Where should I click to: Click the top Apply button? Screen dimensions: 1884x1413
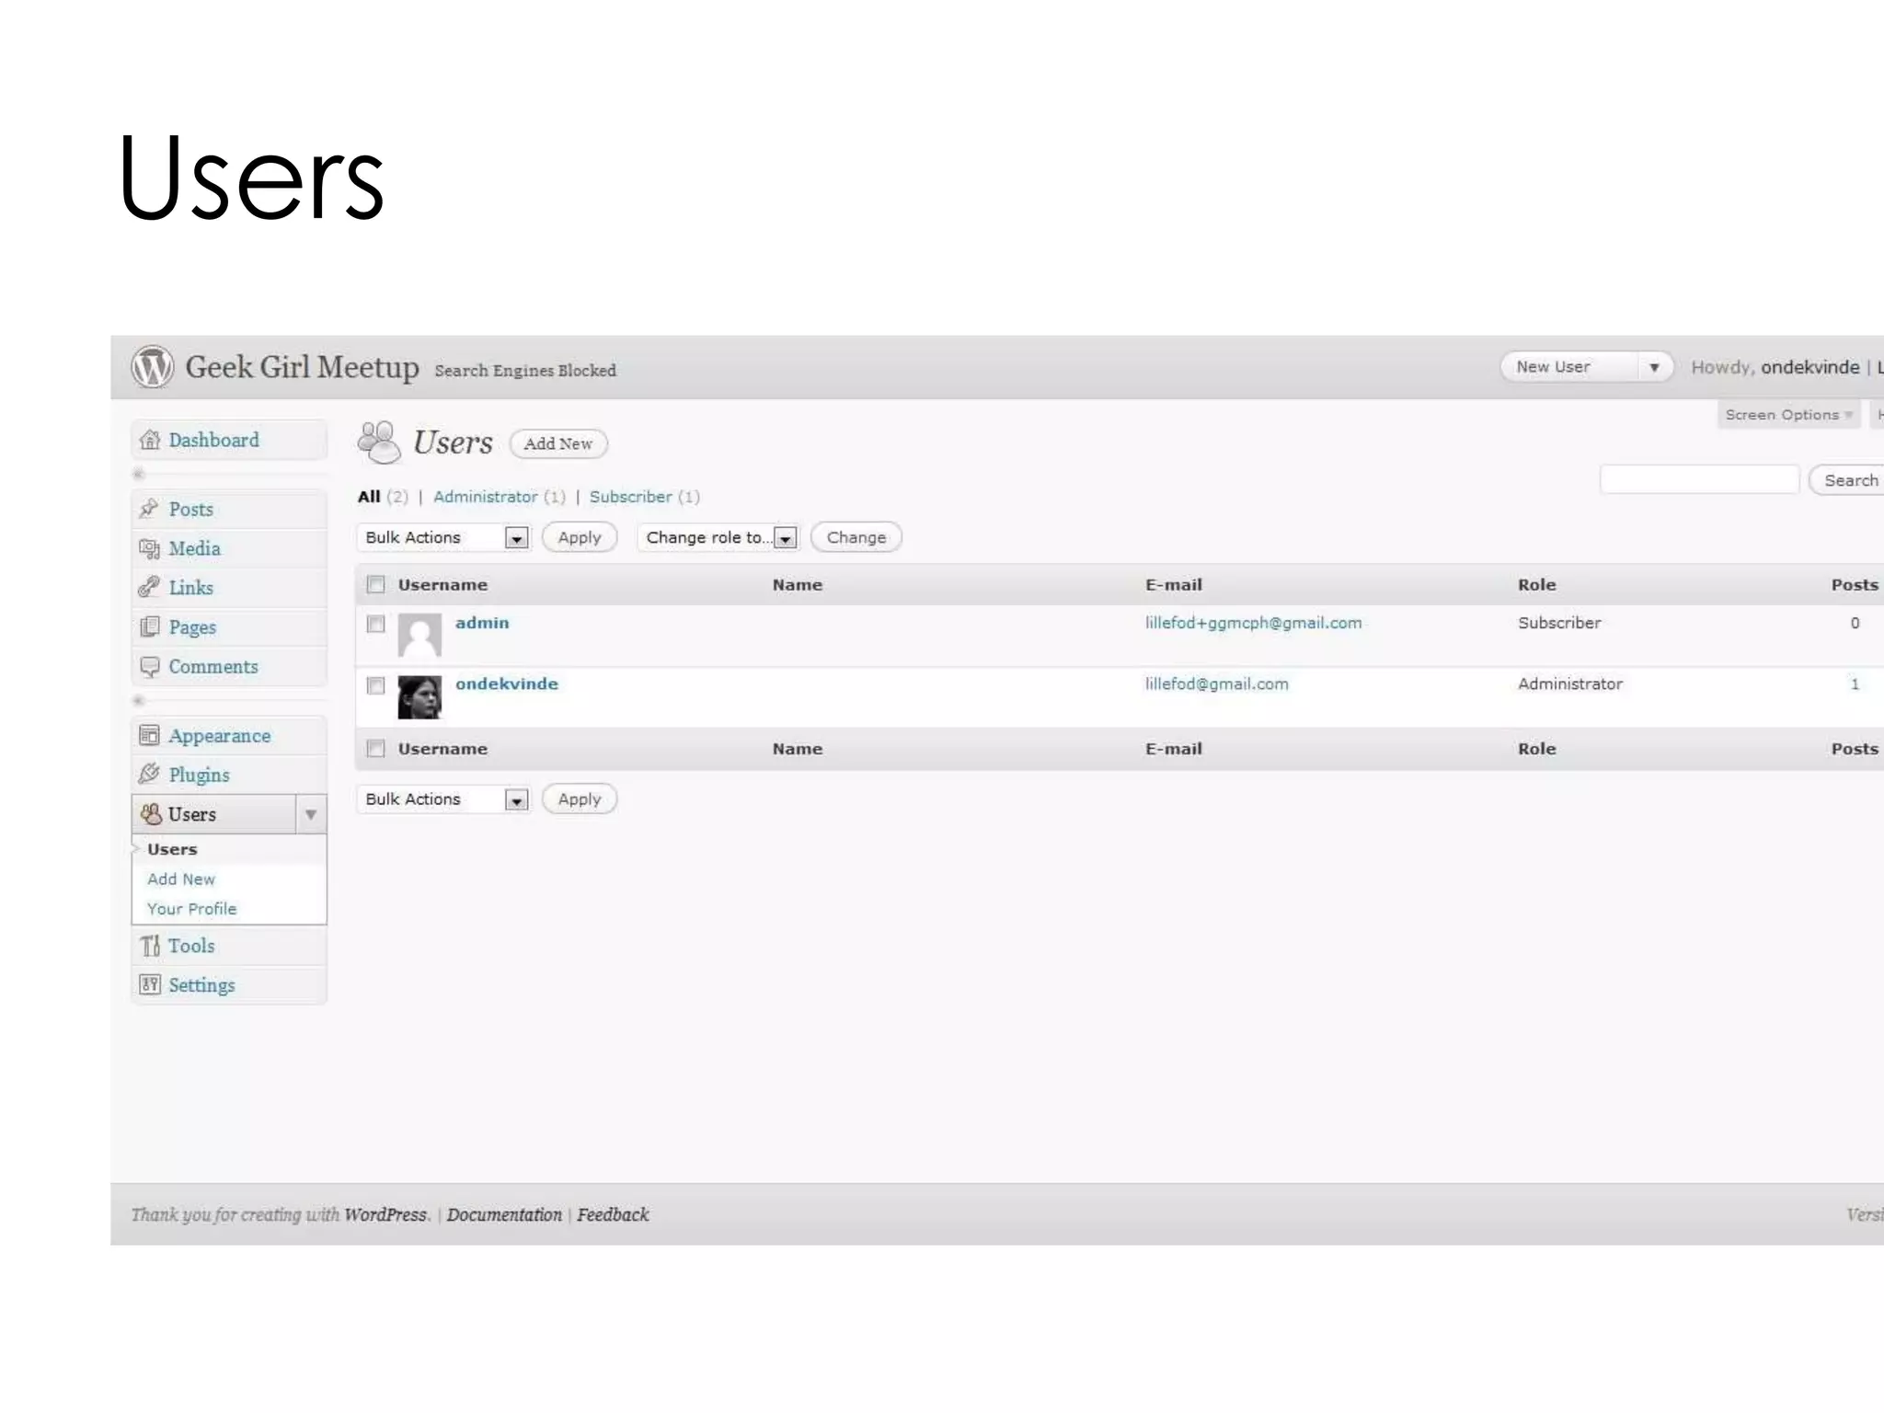580,537
